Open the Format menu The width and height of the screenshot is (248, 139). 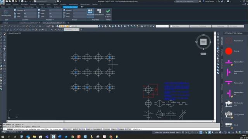click(x=41, y=4)
